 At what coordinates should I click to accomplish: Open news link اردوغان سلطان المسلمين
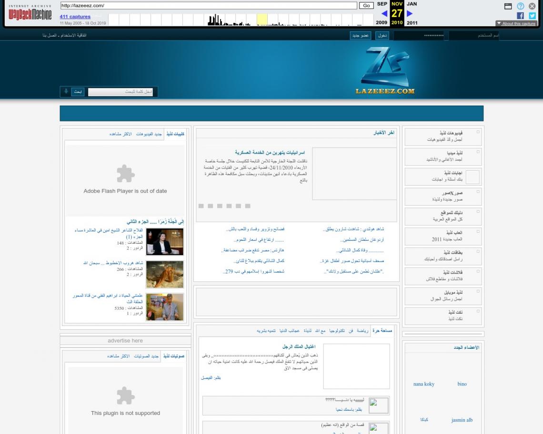pos(362,239)
